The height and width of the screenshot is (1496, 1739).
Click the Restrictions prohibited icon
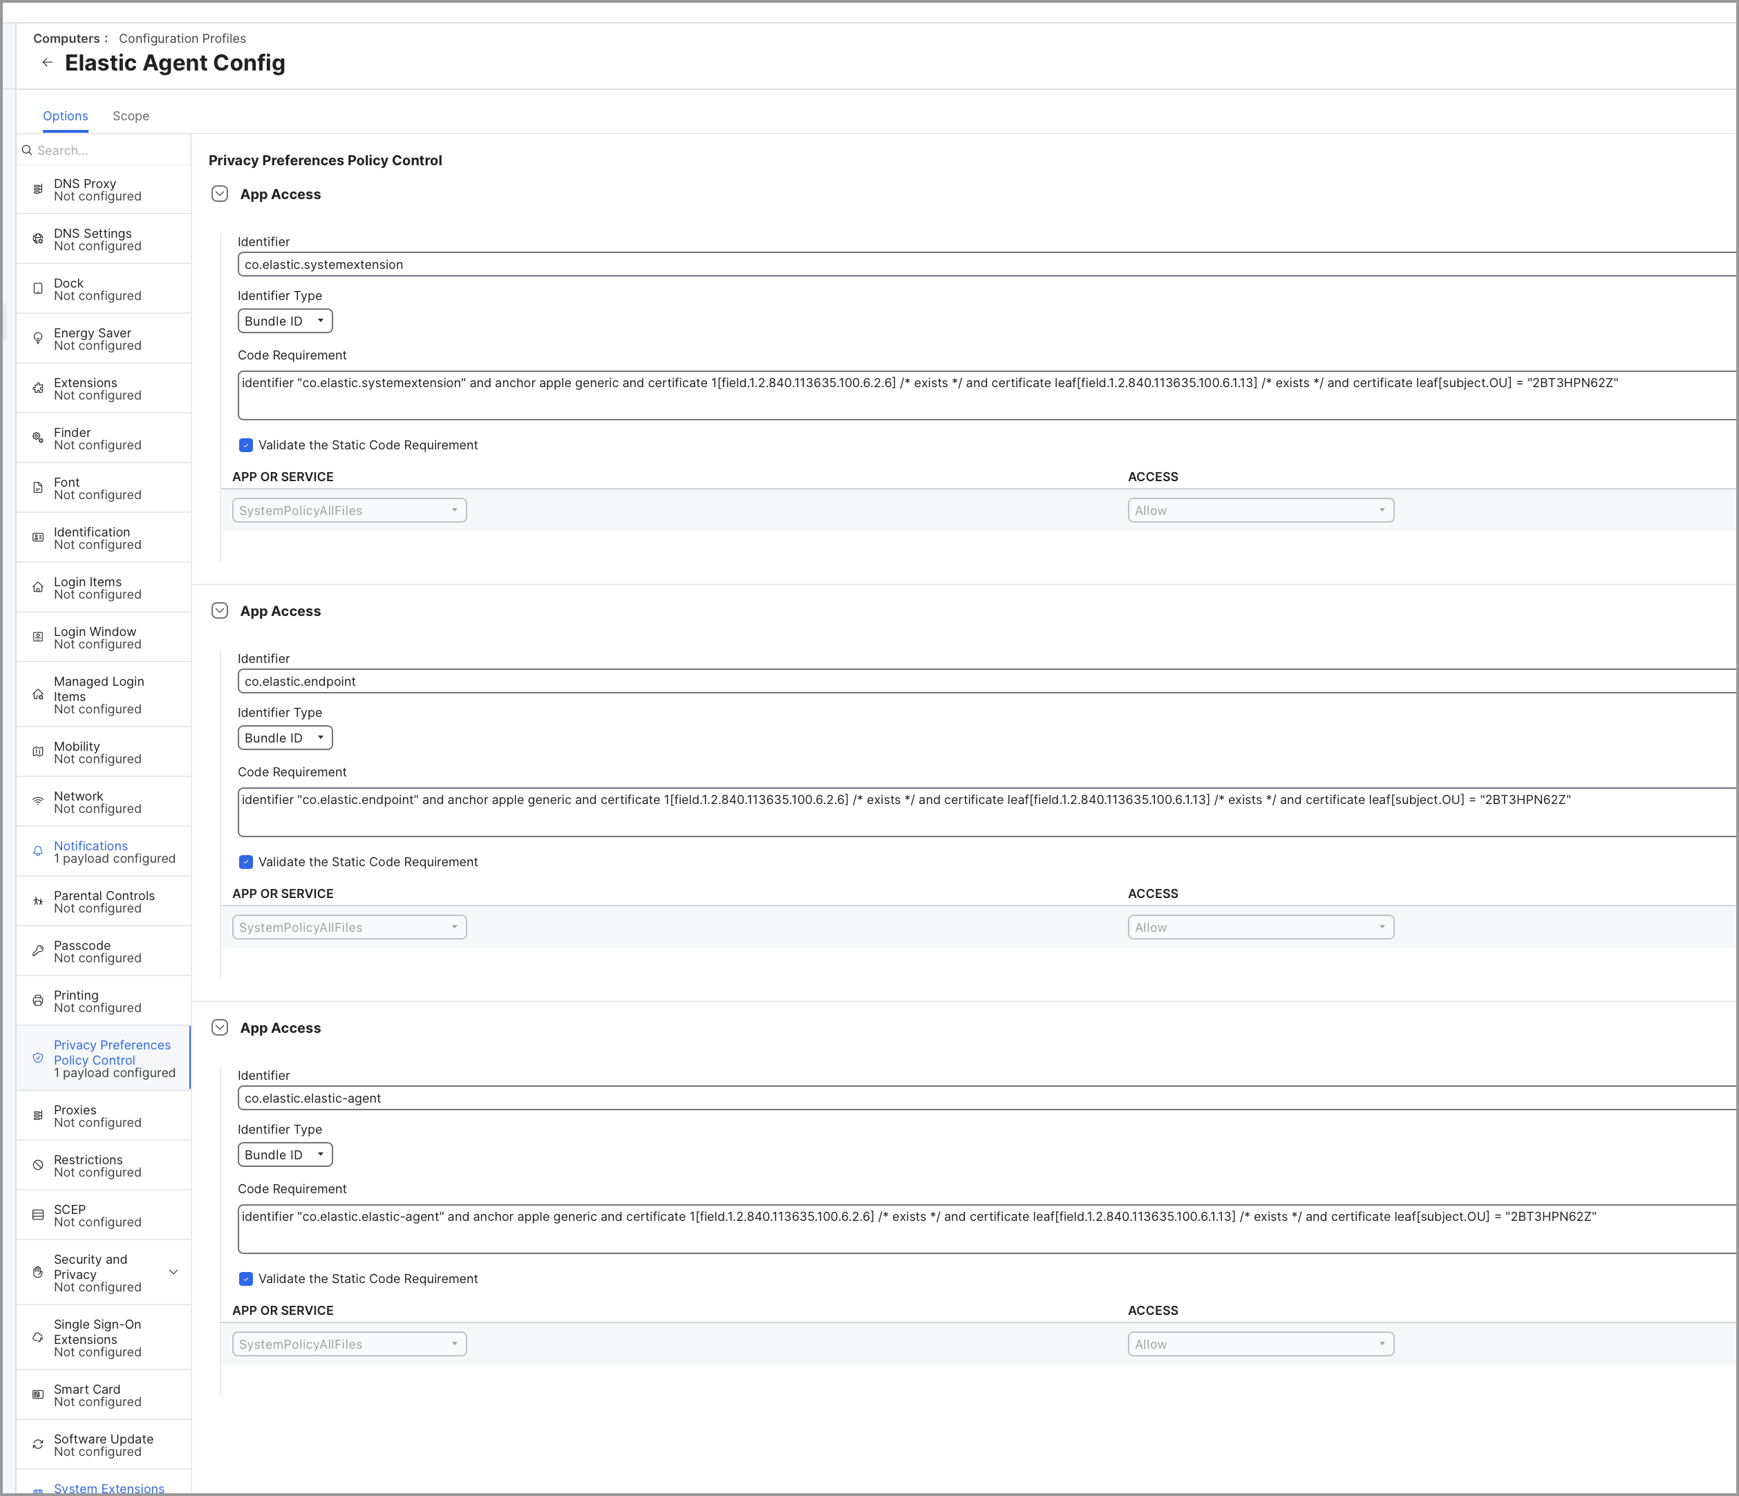[x=38, y=1166]
